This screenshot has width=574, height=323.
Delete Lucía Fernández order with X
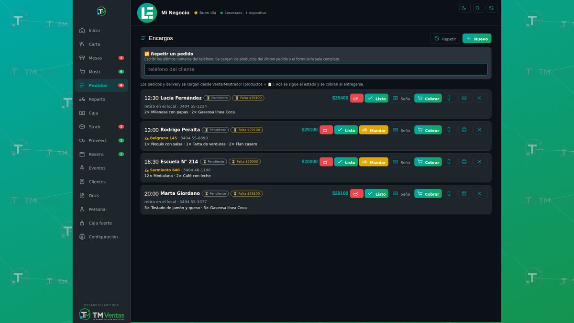(x=480, y=98)
